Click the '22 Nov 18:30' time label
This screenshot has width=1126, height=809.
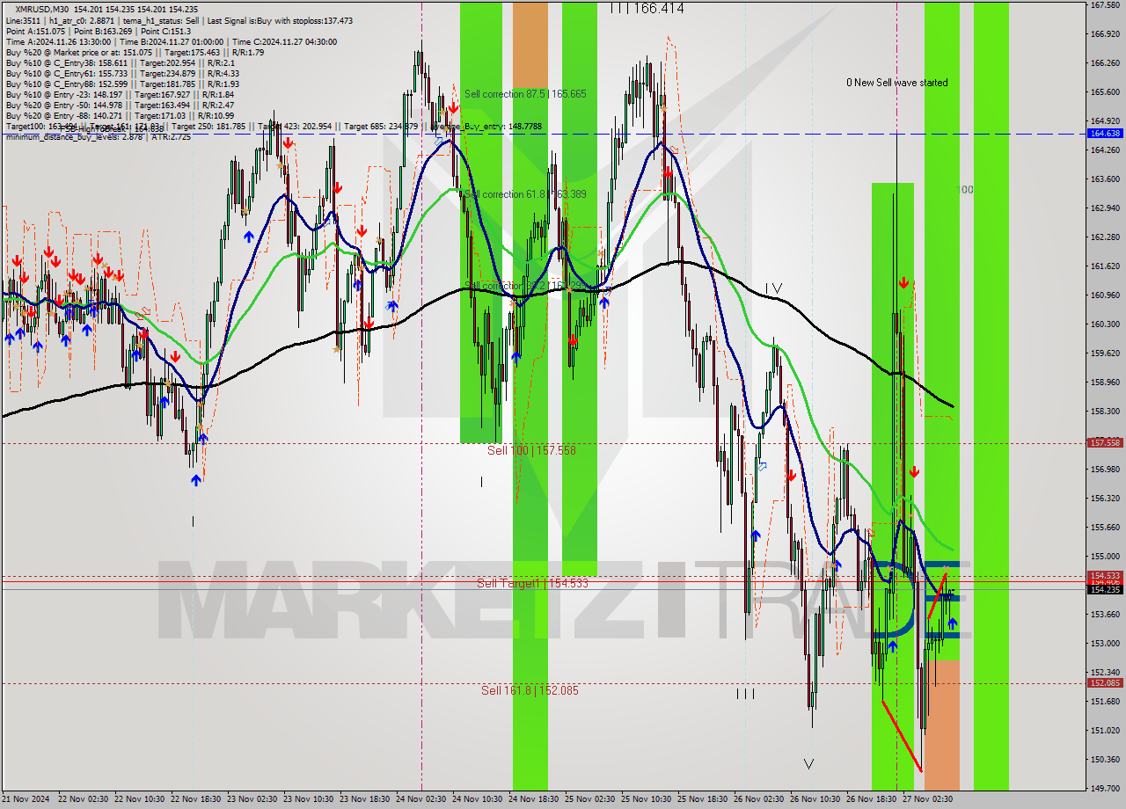pyautogui.click(x=195, y=799)
